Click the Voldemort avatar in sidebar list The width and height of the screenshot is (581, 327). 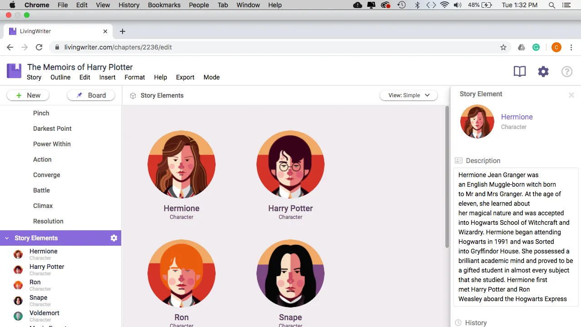[18, 316]
